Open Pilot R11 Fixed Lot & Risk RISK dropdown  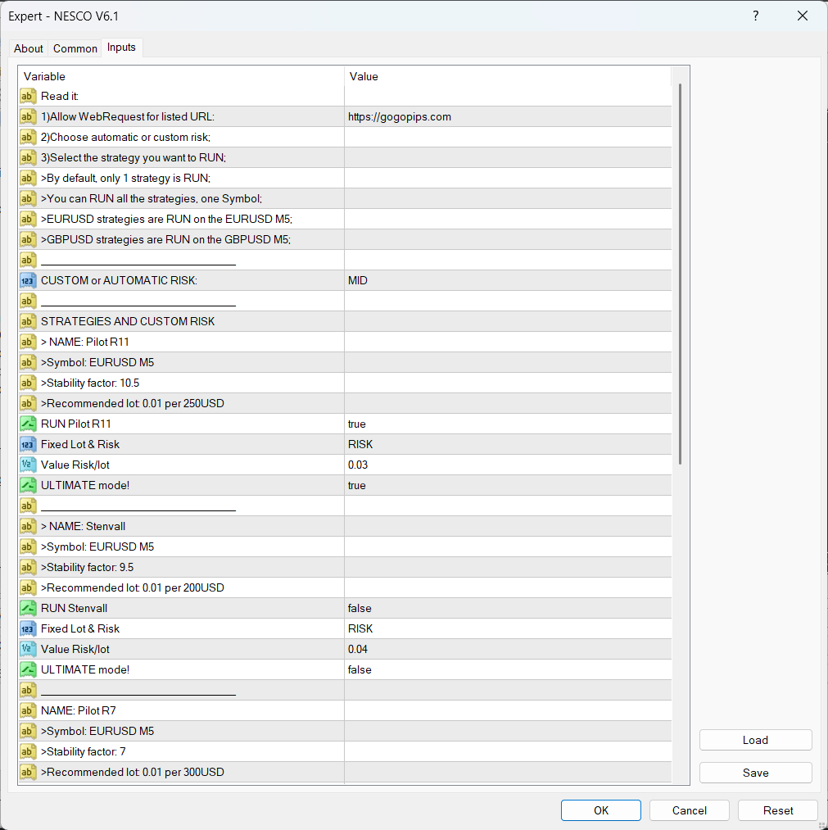[508, 444]
